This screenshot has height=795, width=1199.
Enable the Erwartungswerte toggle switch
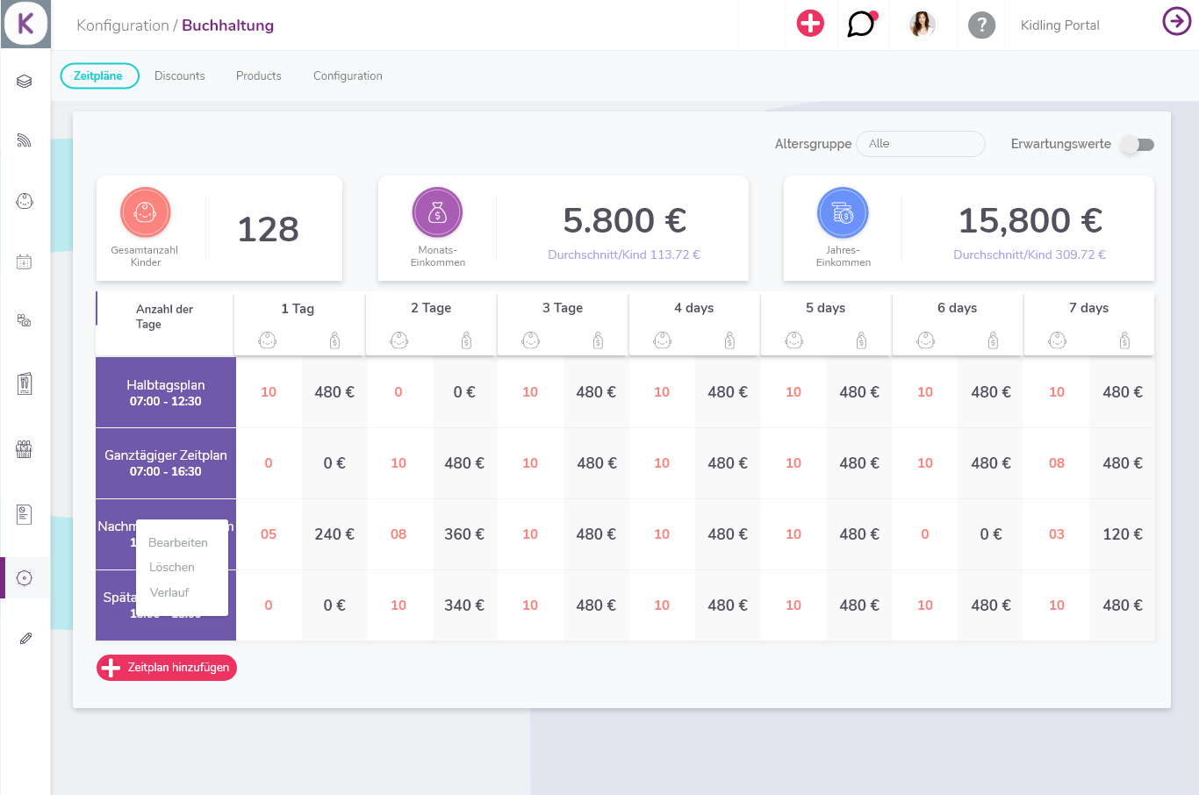pyautogui.click(x=1137, y=144)
